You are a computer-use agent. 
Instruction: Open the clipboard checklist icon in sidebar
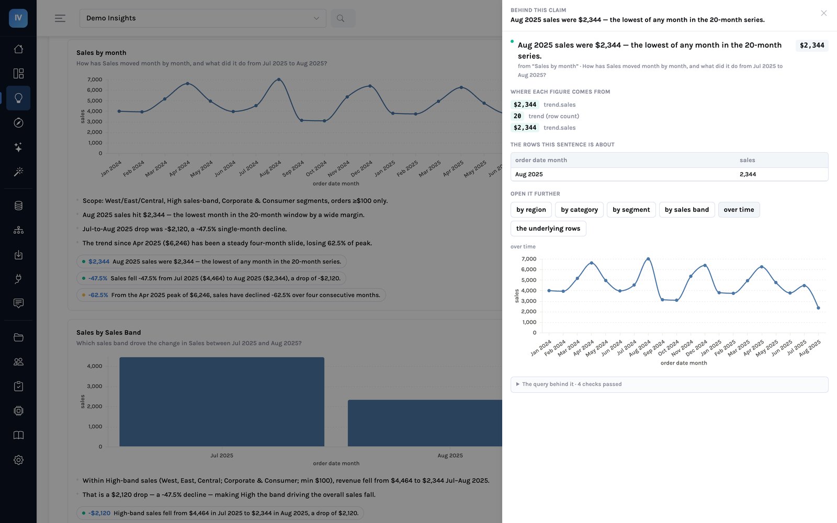tap(18, 386)
